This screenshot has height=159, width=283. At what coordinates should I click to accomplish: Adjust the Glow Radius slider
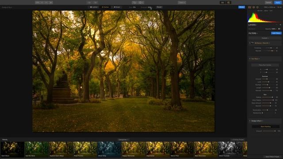[x=268, y=100]
